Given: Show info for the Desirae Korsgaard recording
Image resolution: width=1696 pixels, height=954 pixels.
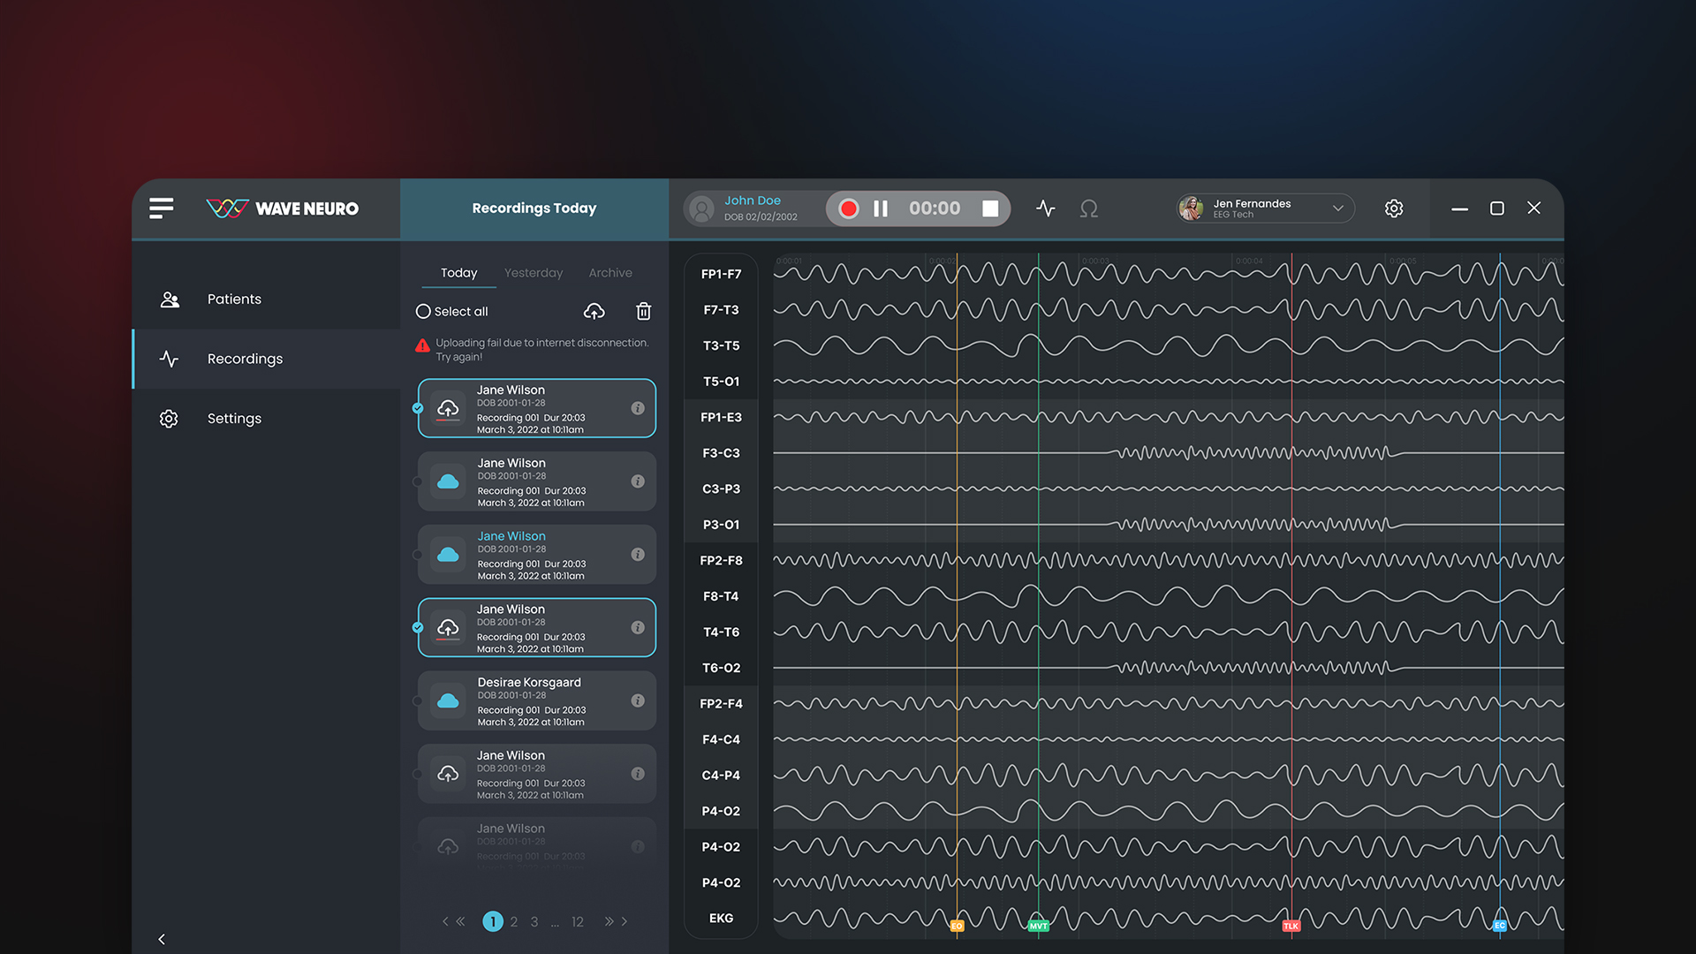Looking at the screenshot, I should [x=638, y=700].
